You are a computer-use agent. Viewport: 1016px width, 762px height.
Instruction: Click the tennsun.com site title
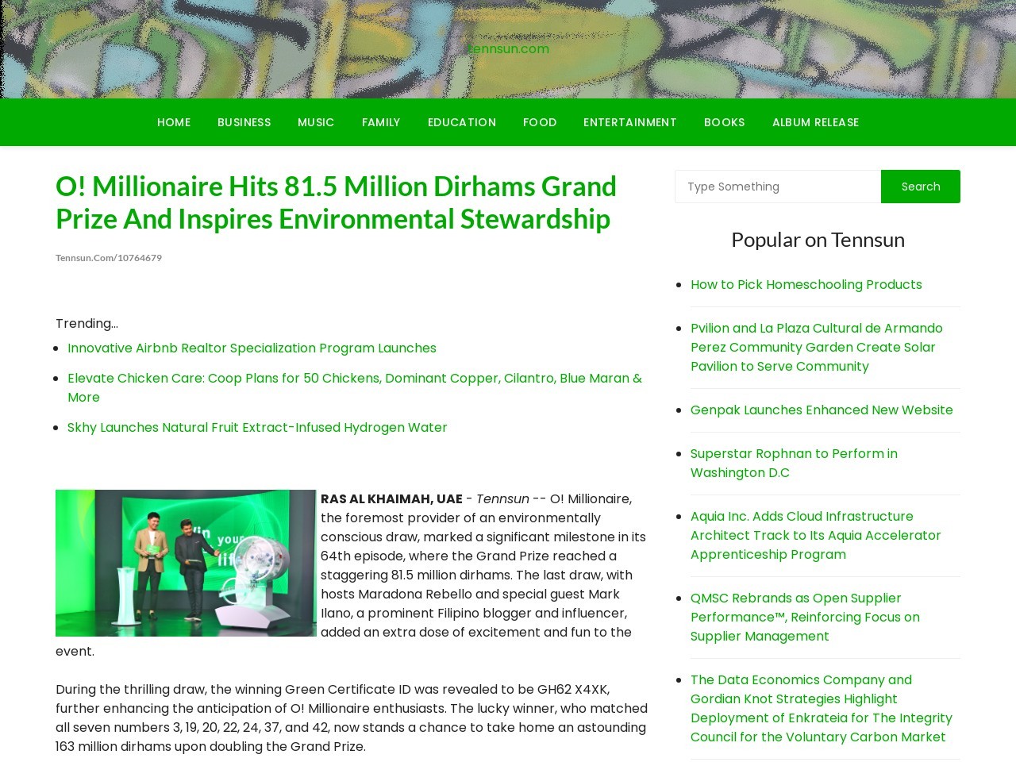point(508,48)
